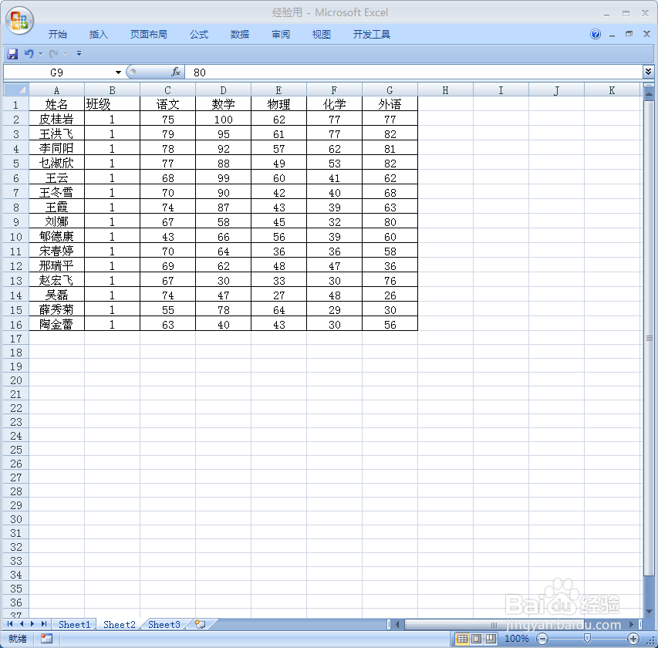658x648 pixels.
Task: Open the undo history dropdown arrow
Action: (40, 54)
